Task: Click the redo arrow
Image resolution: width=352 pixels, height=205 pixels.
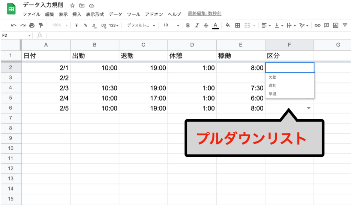Action: [23, 25]
